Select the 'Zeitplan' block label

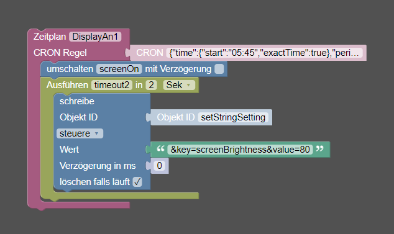coord(50,37)
